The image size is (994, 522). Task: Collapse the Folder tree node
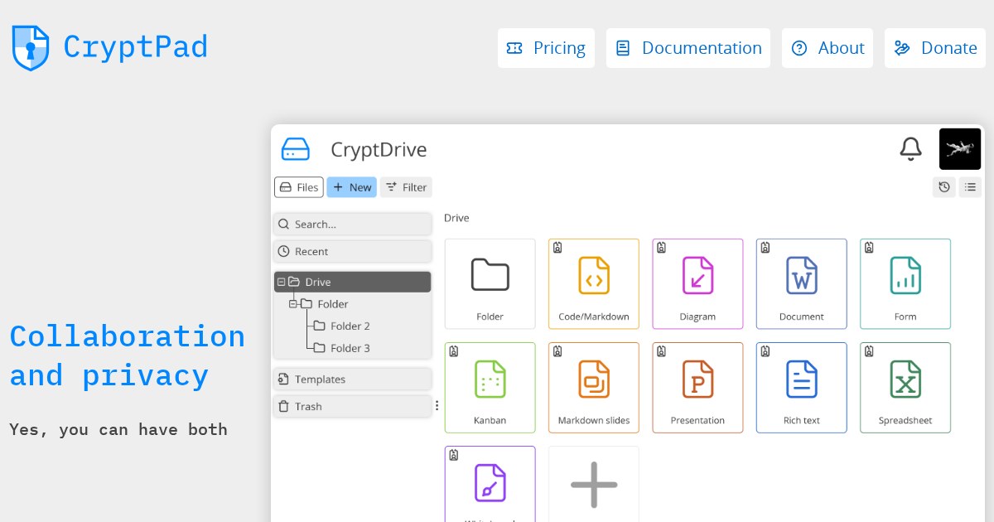[x=292, y=304]
